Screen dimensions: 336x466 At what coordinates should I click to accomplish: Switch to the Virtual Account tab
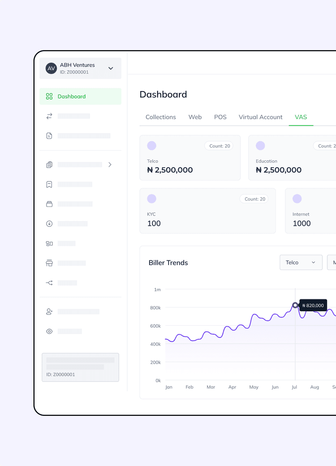(260, 117)
